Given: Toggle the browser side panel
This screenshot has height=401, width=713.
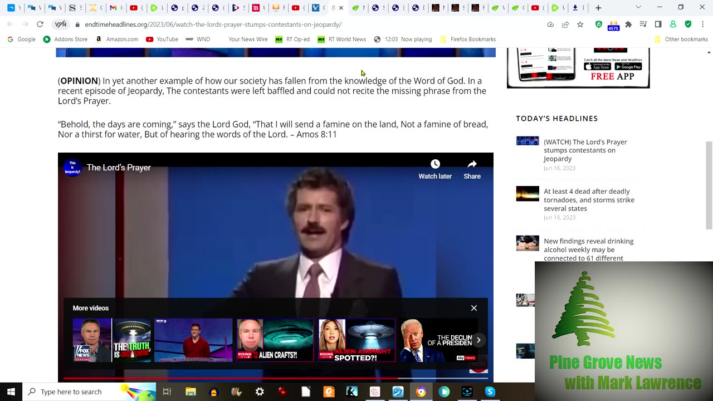Looking at the screenshot, I should pos(658,25).
